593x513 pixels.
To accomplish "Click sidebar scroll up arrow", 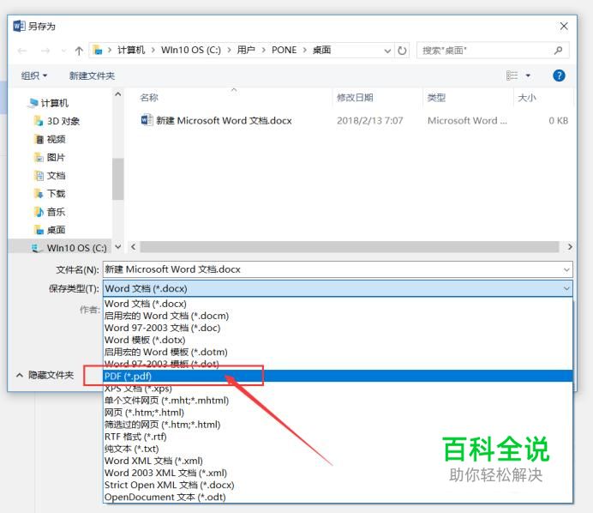I will tap(118, 94).
